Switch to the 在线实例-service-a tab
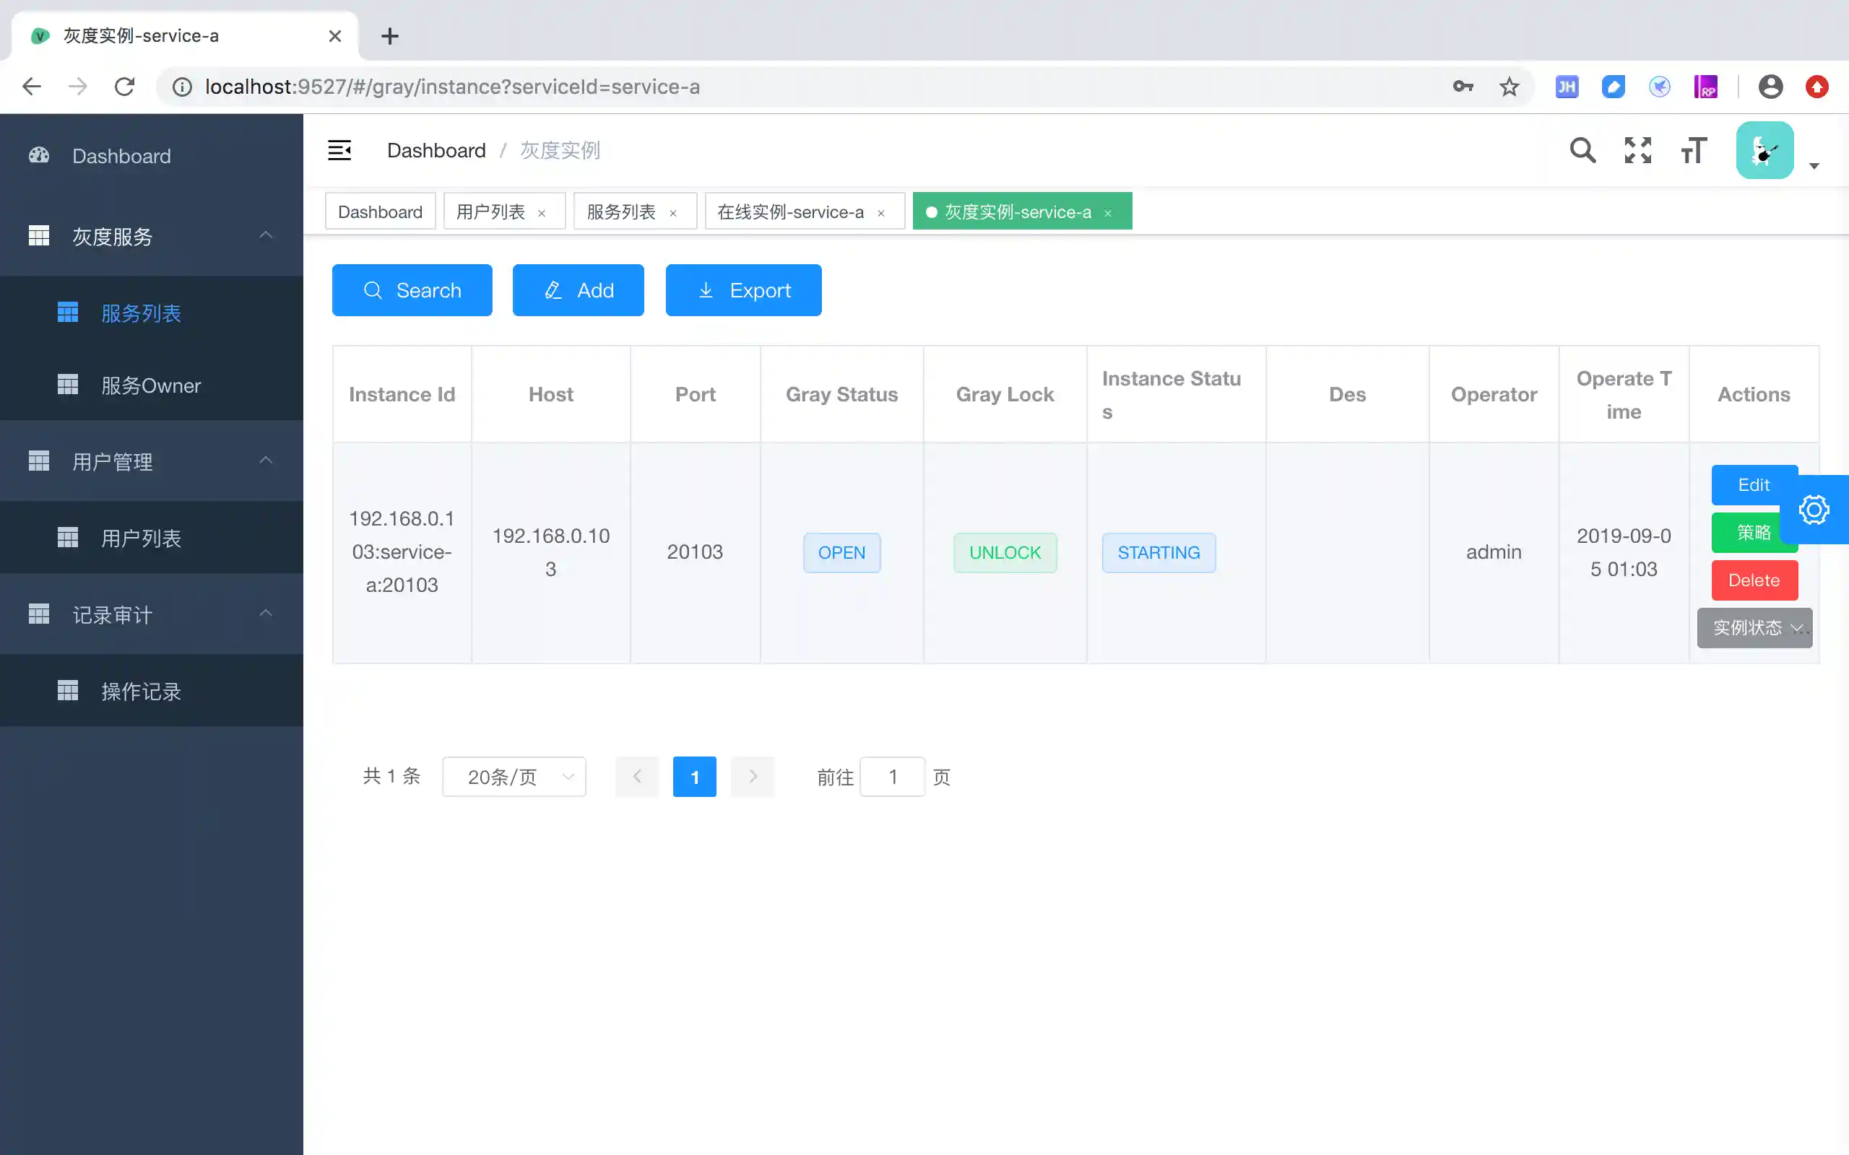 (x=790, y=212)
